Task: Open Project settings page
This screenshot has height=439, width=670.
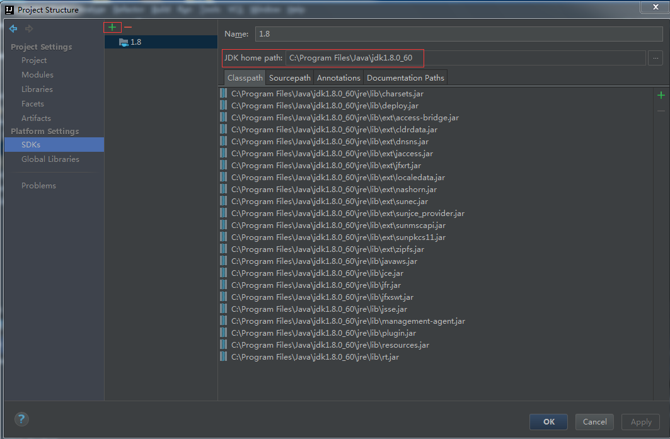Action: 34,60
